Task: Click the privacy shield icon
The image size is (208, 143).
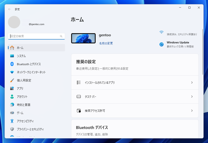Action: (x=12, y=129)
